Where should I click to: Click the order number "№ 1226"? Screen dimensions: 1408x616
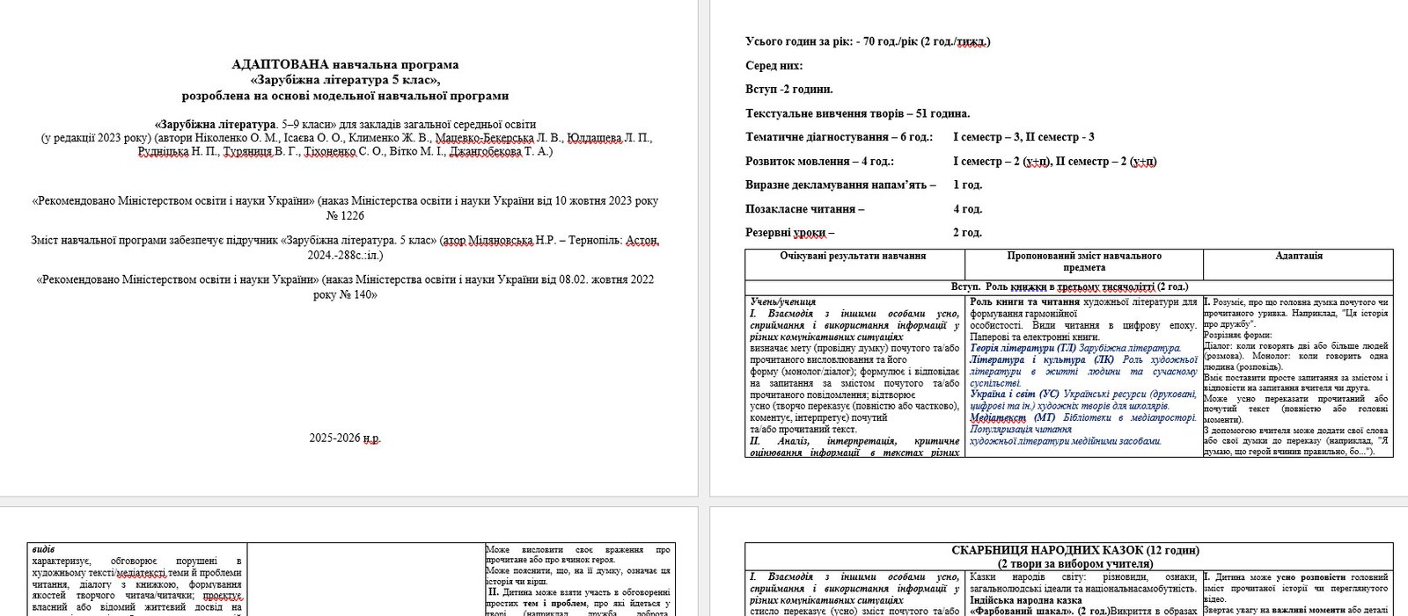coord(345,215)
